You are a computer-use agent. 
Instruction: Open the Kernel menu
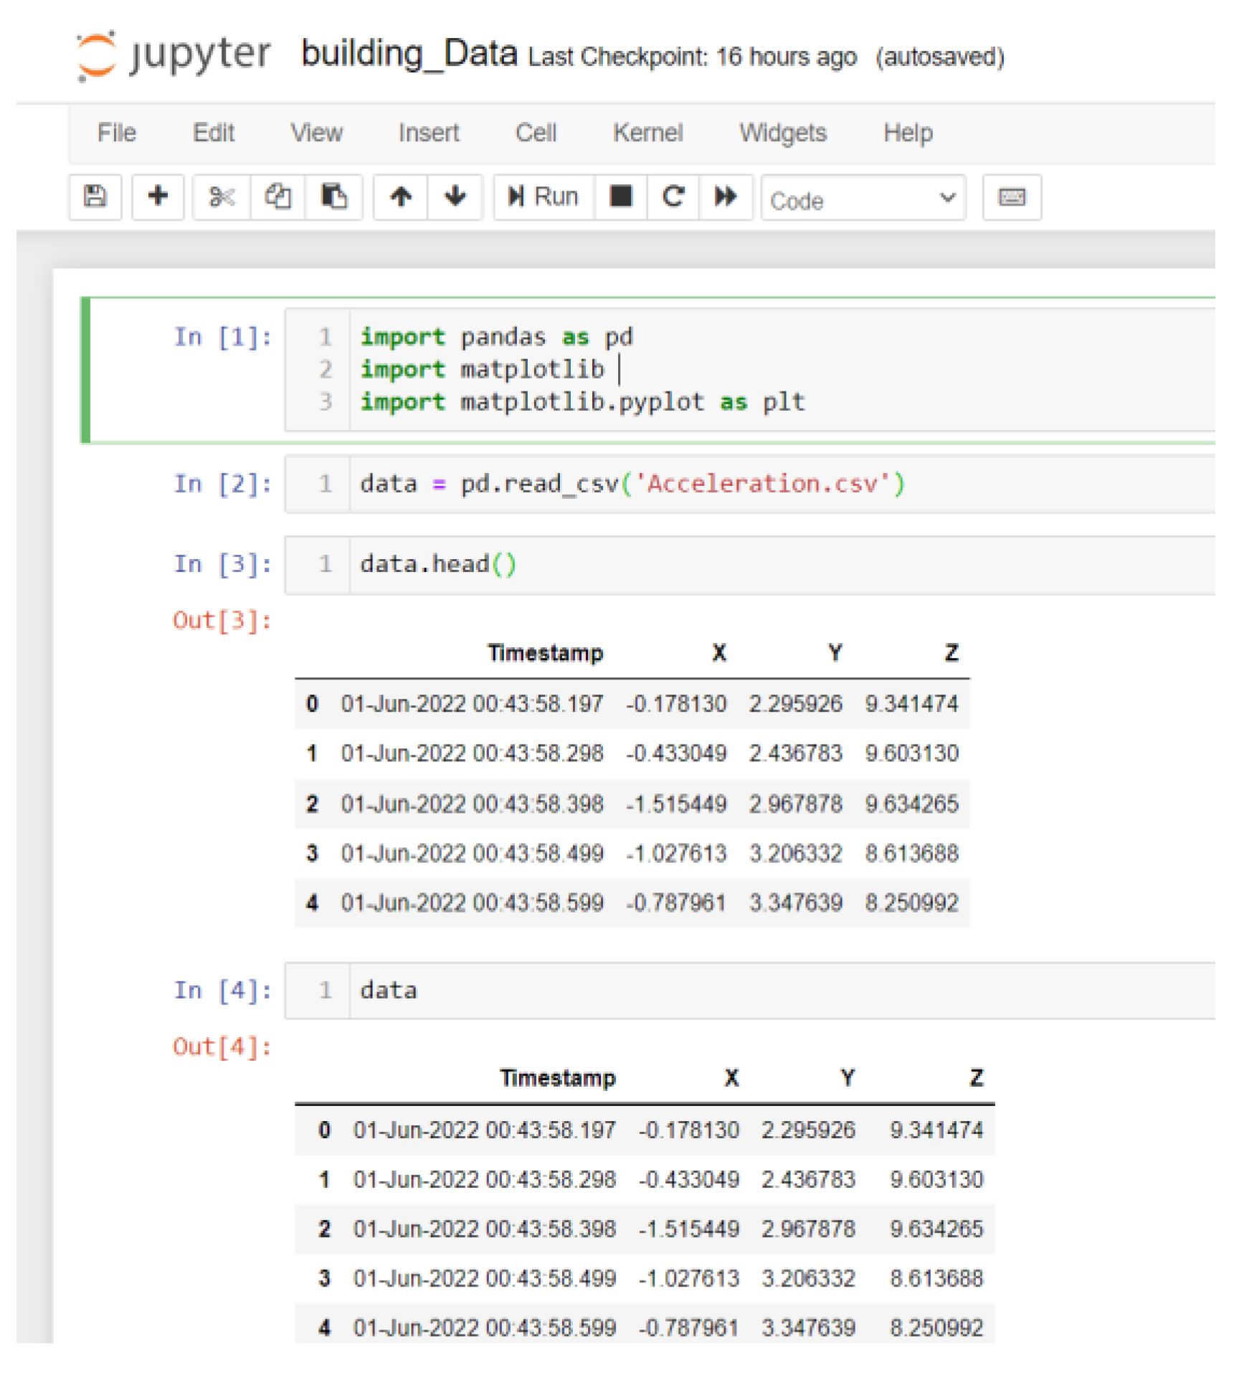[x=647, y=133]
